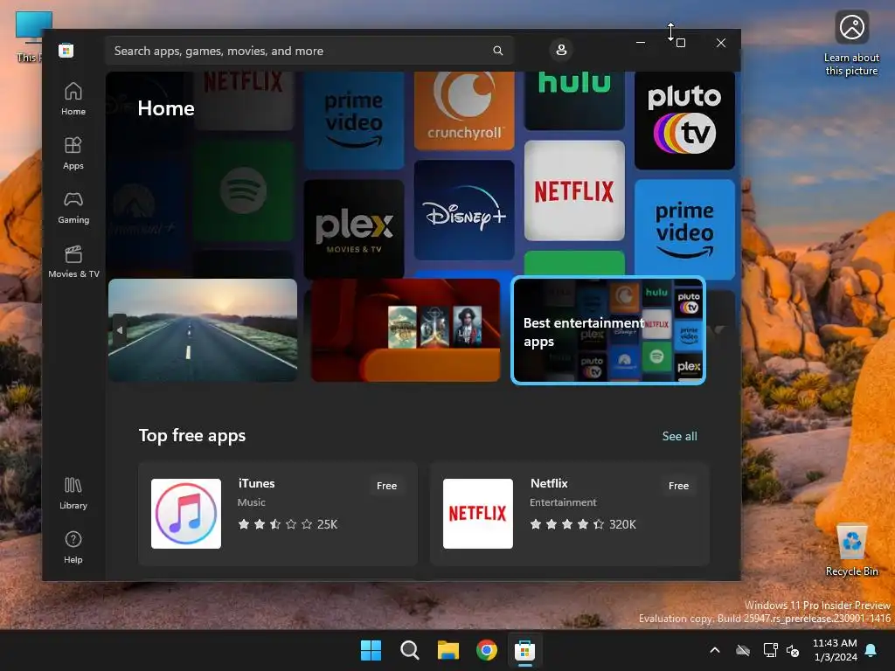The width and height of the screenshot is (895, 671).
Task: Launch Google Chrome from the taskbar
Action: 486,650
